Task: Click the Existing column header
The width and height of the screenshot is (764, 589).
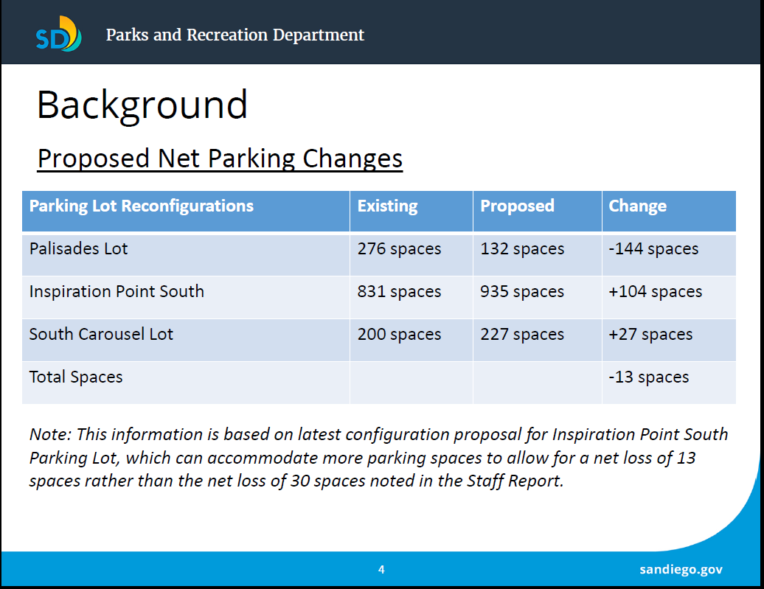Action: click(411, 211)
